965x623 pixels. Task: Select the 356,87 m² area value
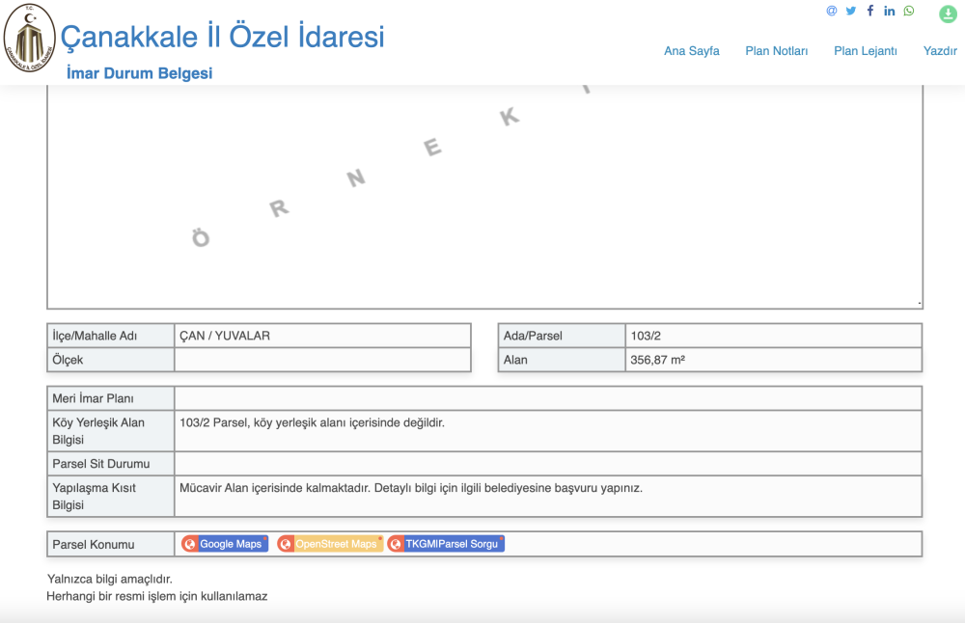pos(657,360)
